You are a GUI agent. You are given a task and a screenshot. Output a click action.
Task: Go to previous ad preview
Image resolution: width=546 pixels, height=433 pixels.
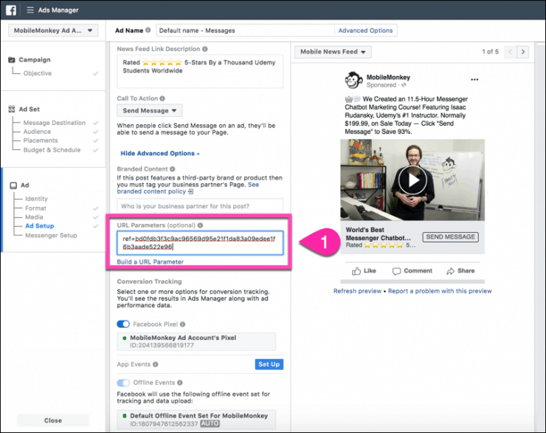pyautogui.click(x=511, y=52)
